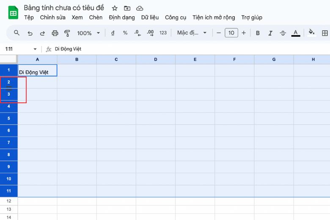Decrease font size with minus button
The height and width of the screenshot is (220, 330).
pyautogui.click(x=219, y=33)
